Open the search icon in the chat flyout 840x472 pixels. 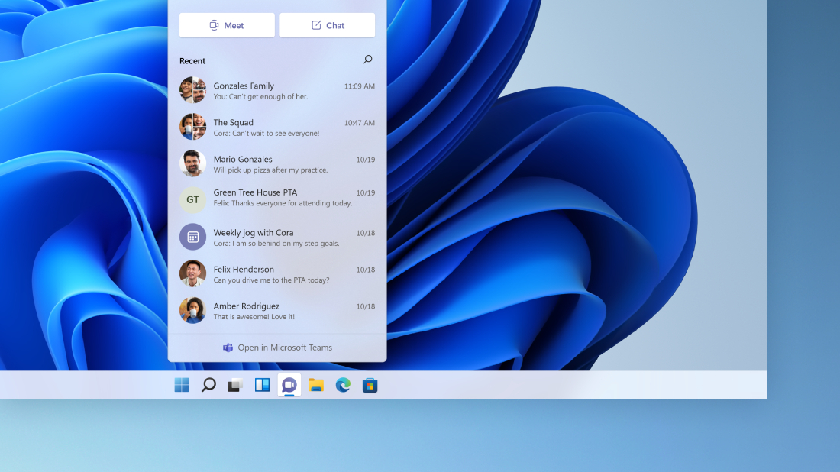coord(367,59)
